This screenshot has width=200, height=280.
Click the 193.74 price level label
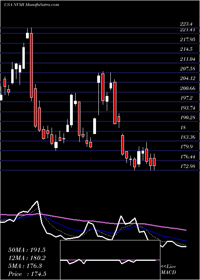click(188, 108)
